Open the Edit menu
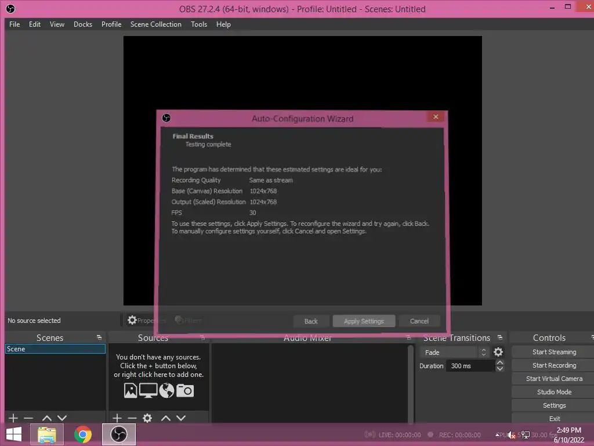 coord(34,24)
